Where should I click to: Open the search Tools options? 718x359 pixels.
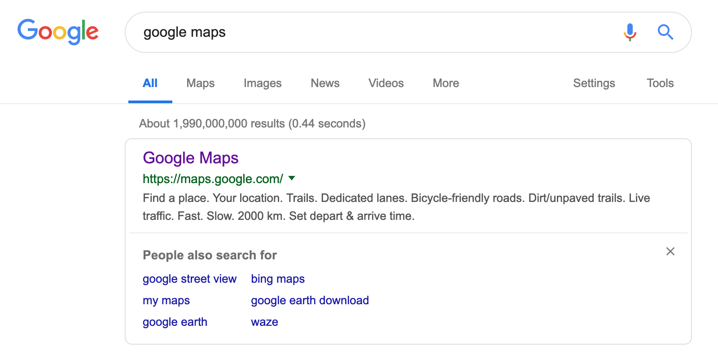point(660,83)
